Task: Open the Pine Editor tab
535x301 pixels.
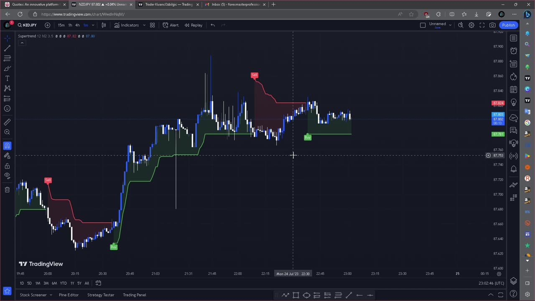Action: point(69,295)
